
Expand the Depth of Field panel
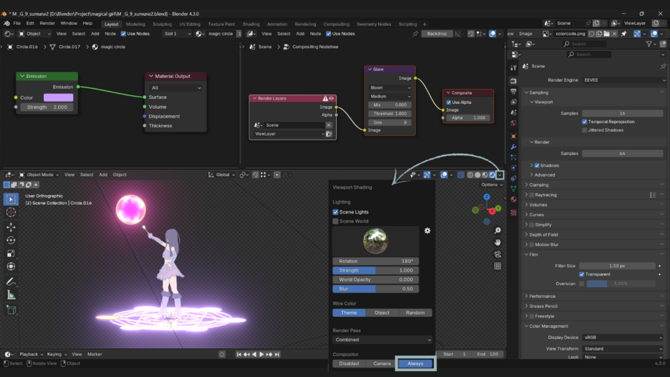[x=543, y=234]
